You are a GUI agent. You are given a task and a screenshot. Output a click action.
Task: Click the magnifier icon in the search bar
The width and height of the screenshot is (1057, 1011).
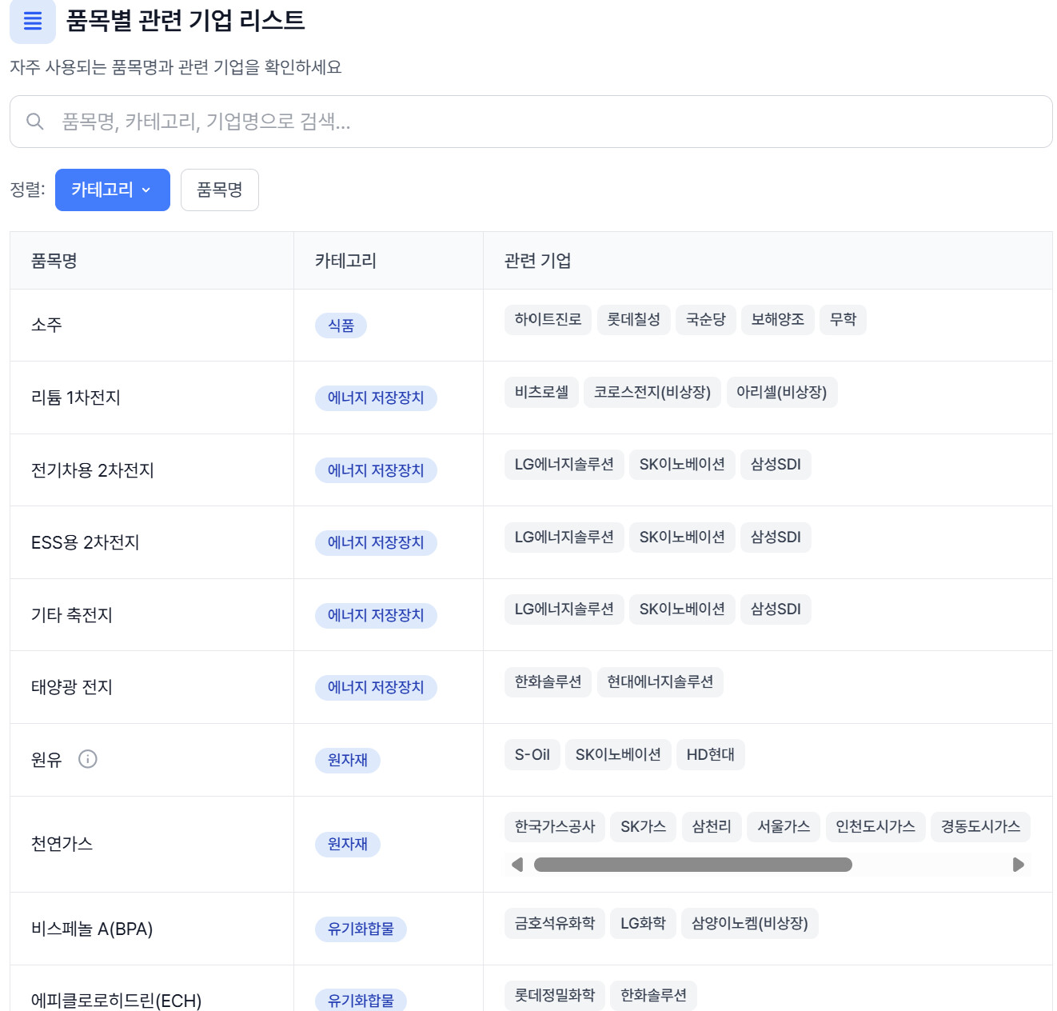point(35,122)
